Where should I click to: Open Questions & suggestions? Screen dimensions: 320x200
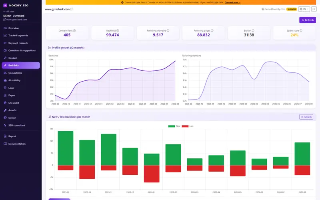click(x=21, y=50)
